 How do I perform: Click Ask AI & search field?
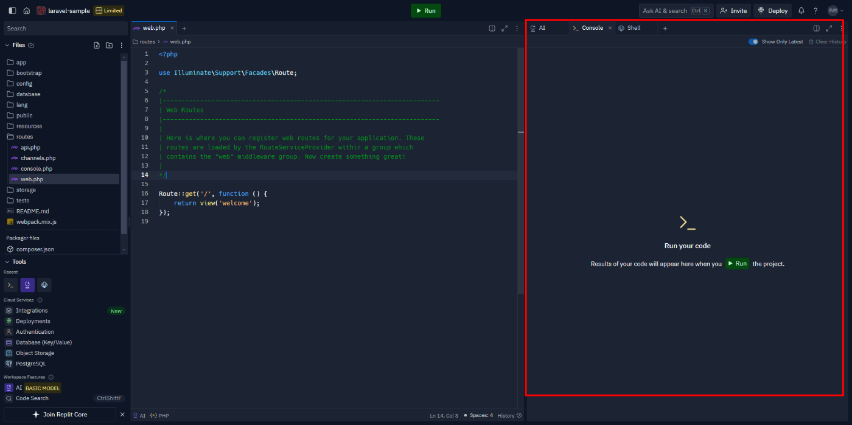[676, 10]
